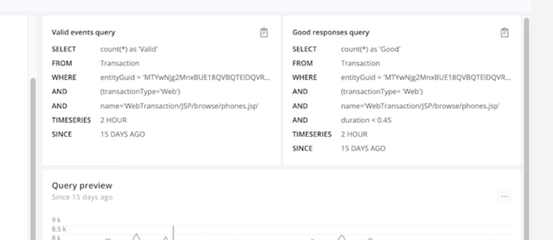Viewport: 553px width, 240px height.
Task: Click phones.jsp name filter in Valid events query
Action: pyautogui.click(x=180, y=106)
